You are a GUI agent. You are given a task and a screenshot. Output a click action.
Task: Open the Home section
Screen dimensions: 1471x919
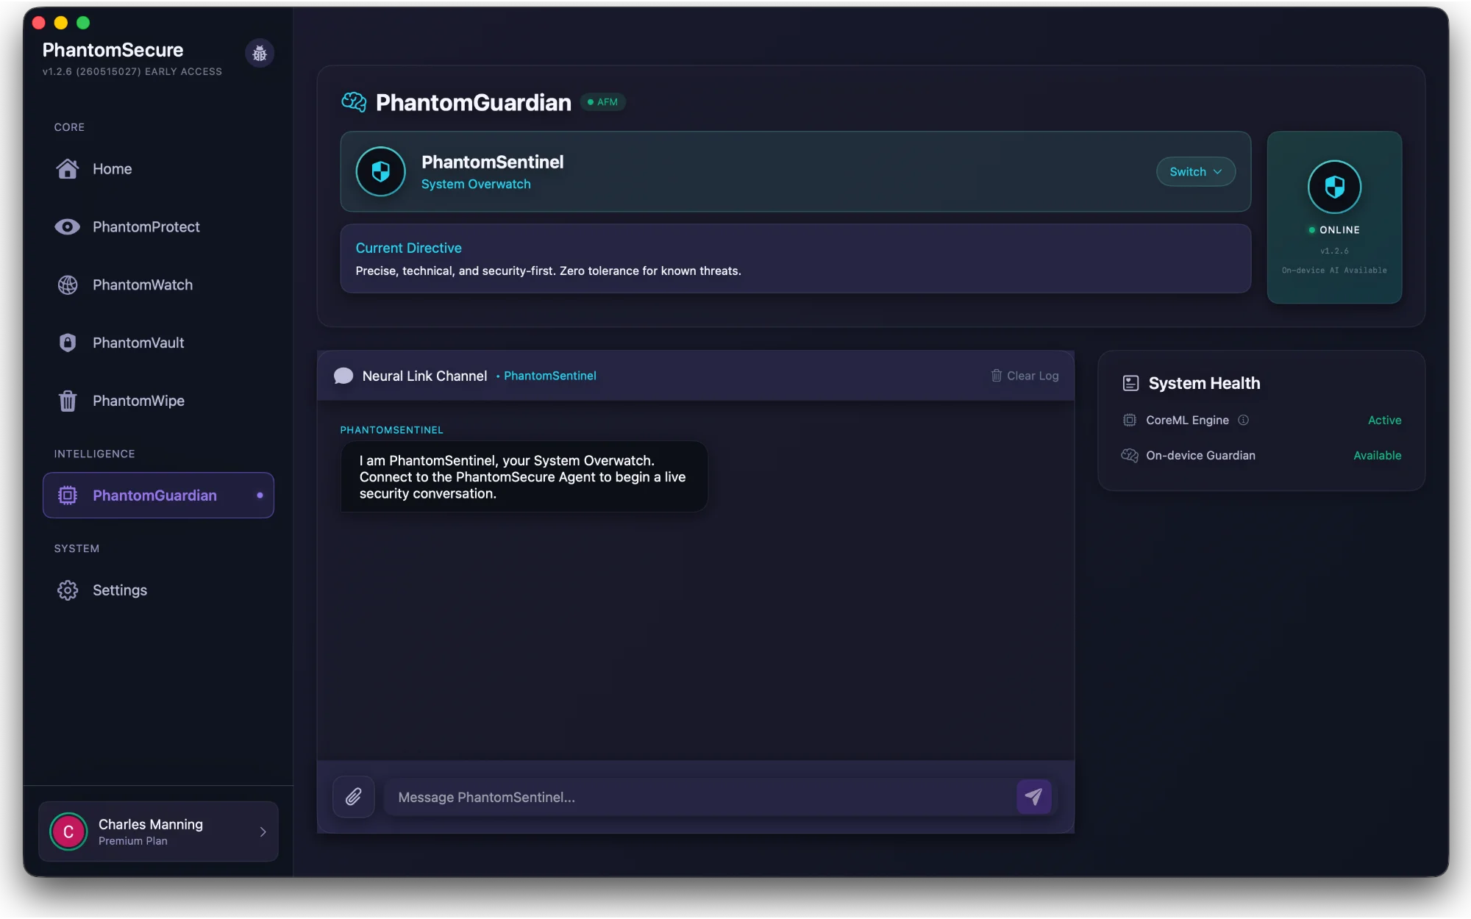[158, 169]
